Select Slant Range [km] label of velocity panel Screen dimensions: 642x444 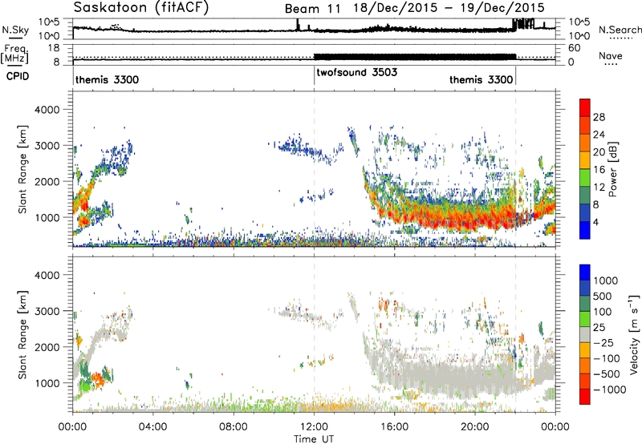22,335
